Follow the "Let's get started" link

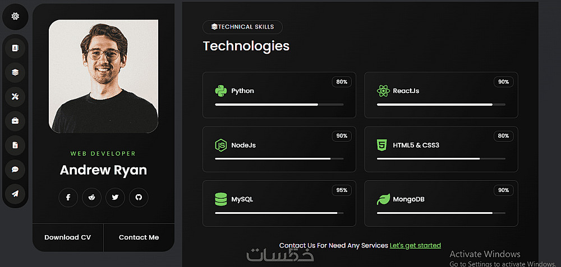click(x=415, y=245)
